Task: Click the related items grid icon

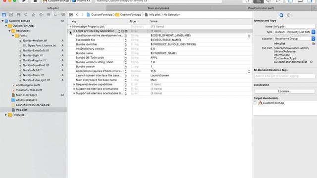Action: [x=71, y=15]
